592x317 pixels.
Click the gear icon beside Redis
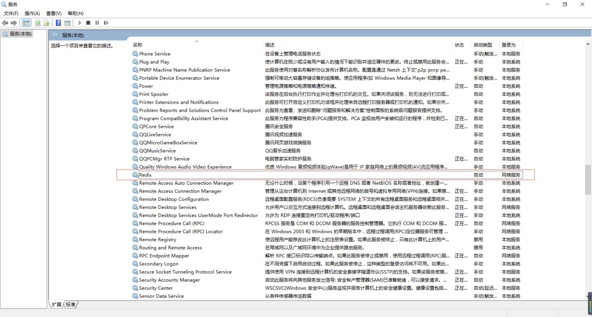click(x=135, y=175)
